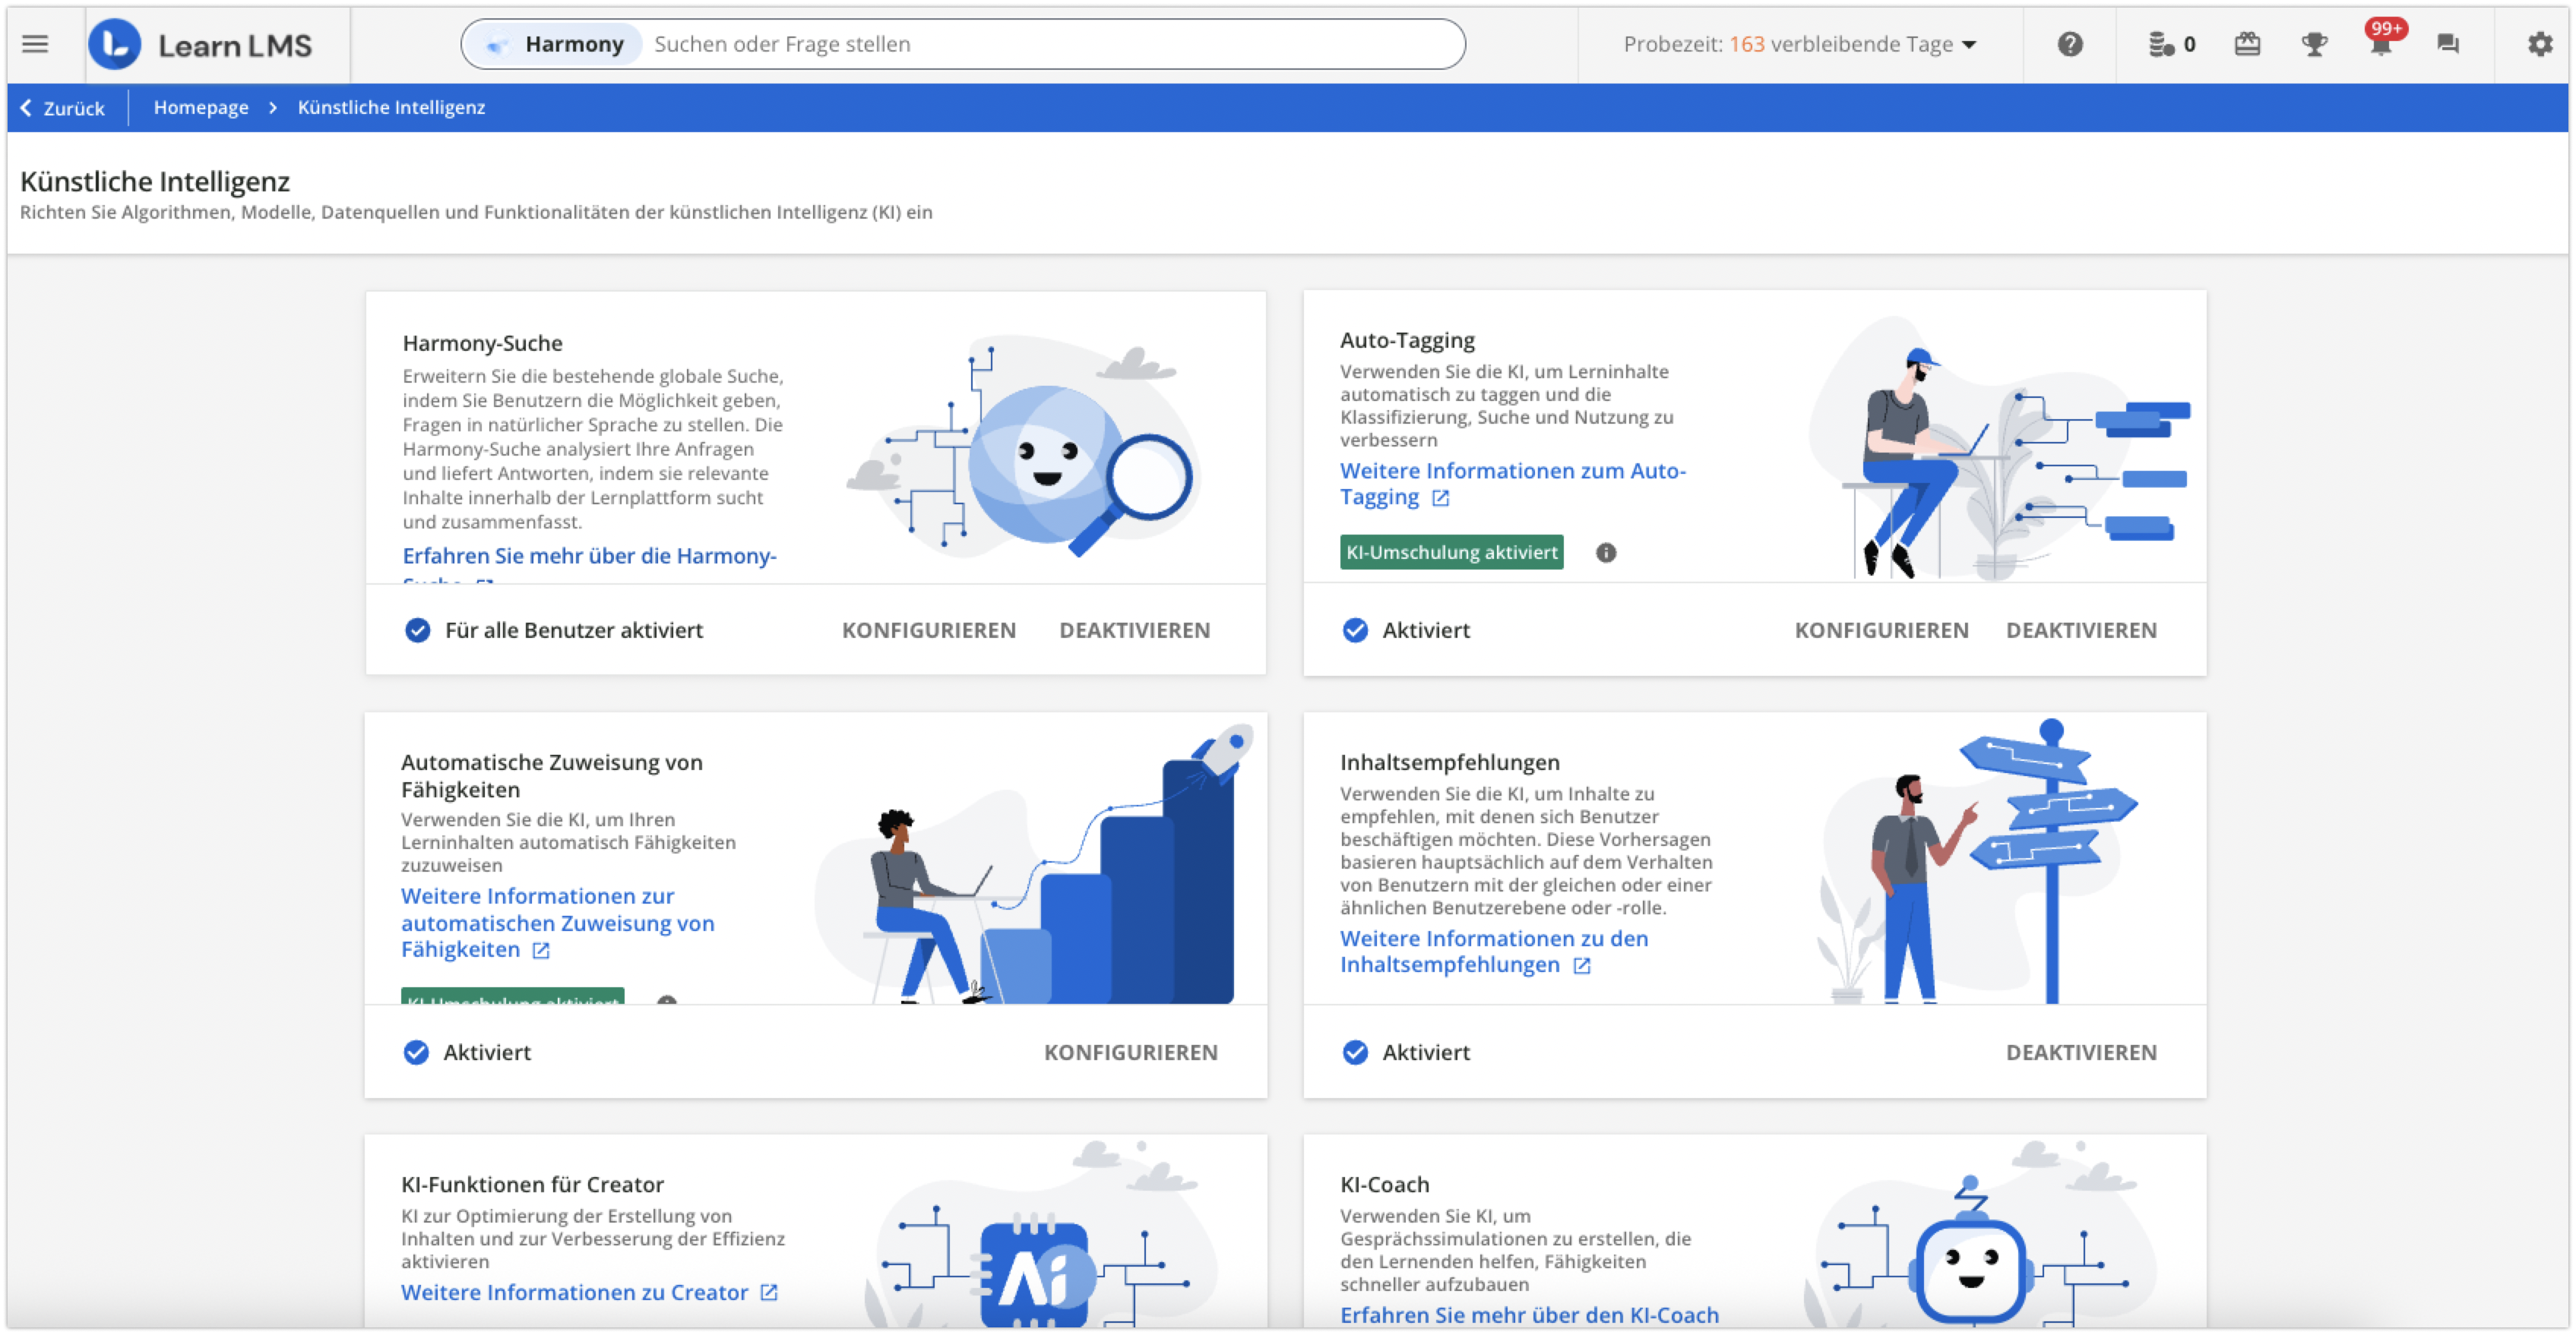This screenshot has height=1335, width=2576.
Task: Click the Auto-Tagging KI-Umschulung aktiviert badge
Action: (x=1451, y=553)
